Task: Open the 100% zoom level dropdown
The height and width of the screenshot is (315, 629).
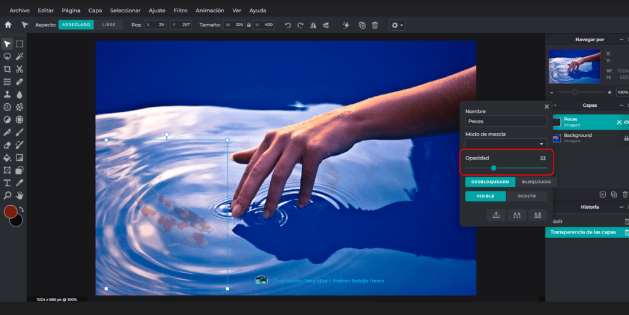Action: pos(622,92)
